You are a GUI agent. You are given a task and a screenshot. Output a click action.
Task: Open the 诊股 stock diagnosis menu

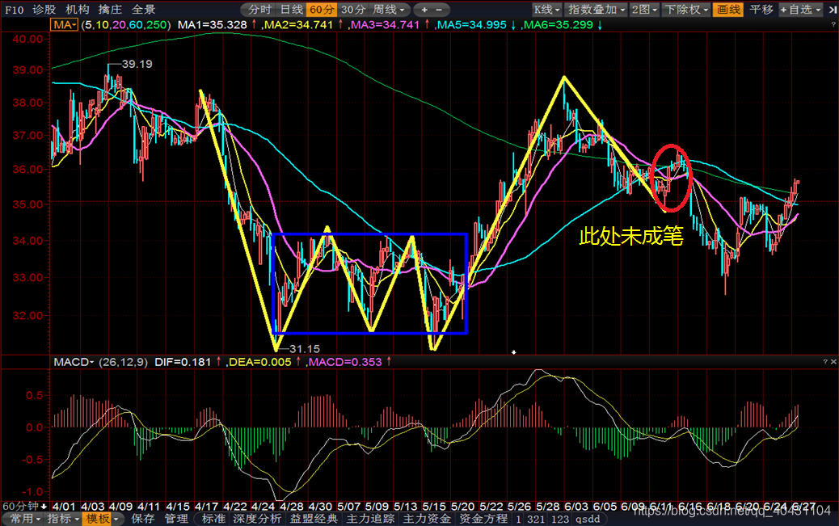click(44, 10)
